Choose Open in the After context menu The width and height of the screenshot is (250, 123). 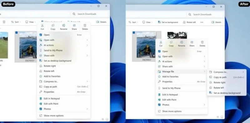click(182, 51)
